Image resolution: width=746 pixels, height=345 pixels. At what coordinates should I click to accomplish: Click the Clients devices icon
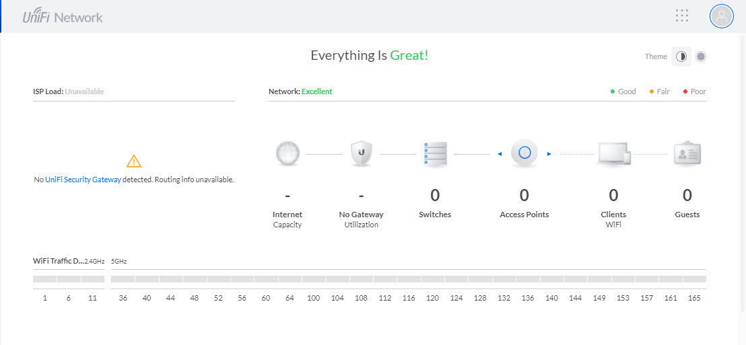click(x=614, y=153)
